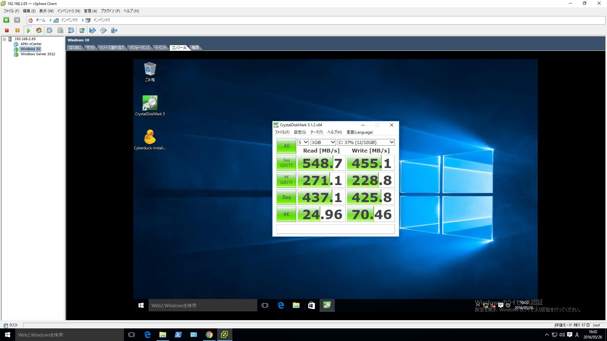The width and height of the screenshot is (607, 341).
Task: Open CrystalDiskMark 設定(S) menu
Action: [x=300, y=132]
